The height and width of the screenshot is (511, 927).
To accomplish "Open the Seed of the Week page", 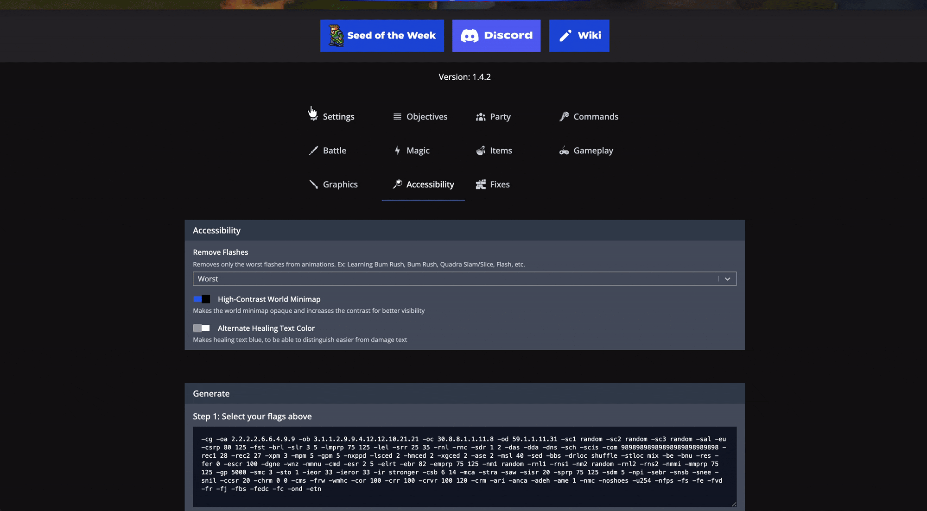I will point(381,35).
